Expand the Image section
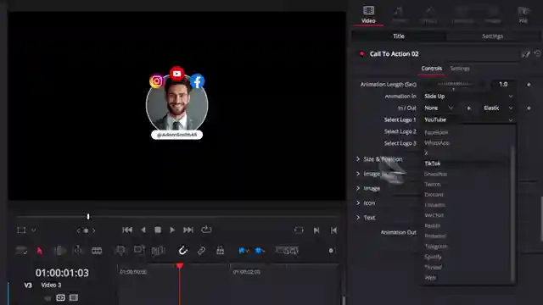Image resolution: width=543 pixels, height=305 pixels. point(369,188)
